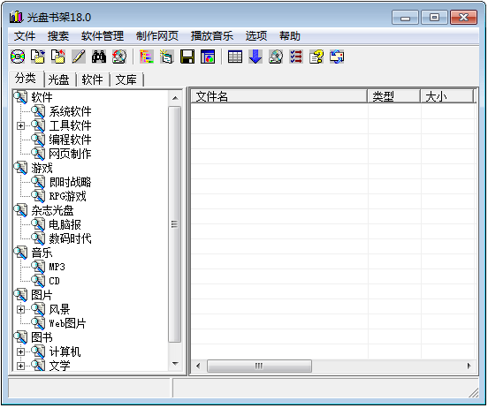Open help via the question mark icon
This screenshot has height=408, width=488.
point(316,57)
